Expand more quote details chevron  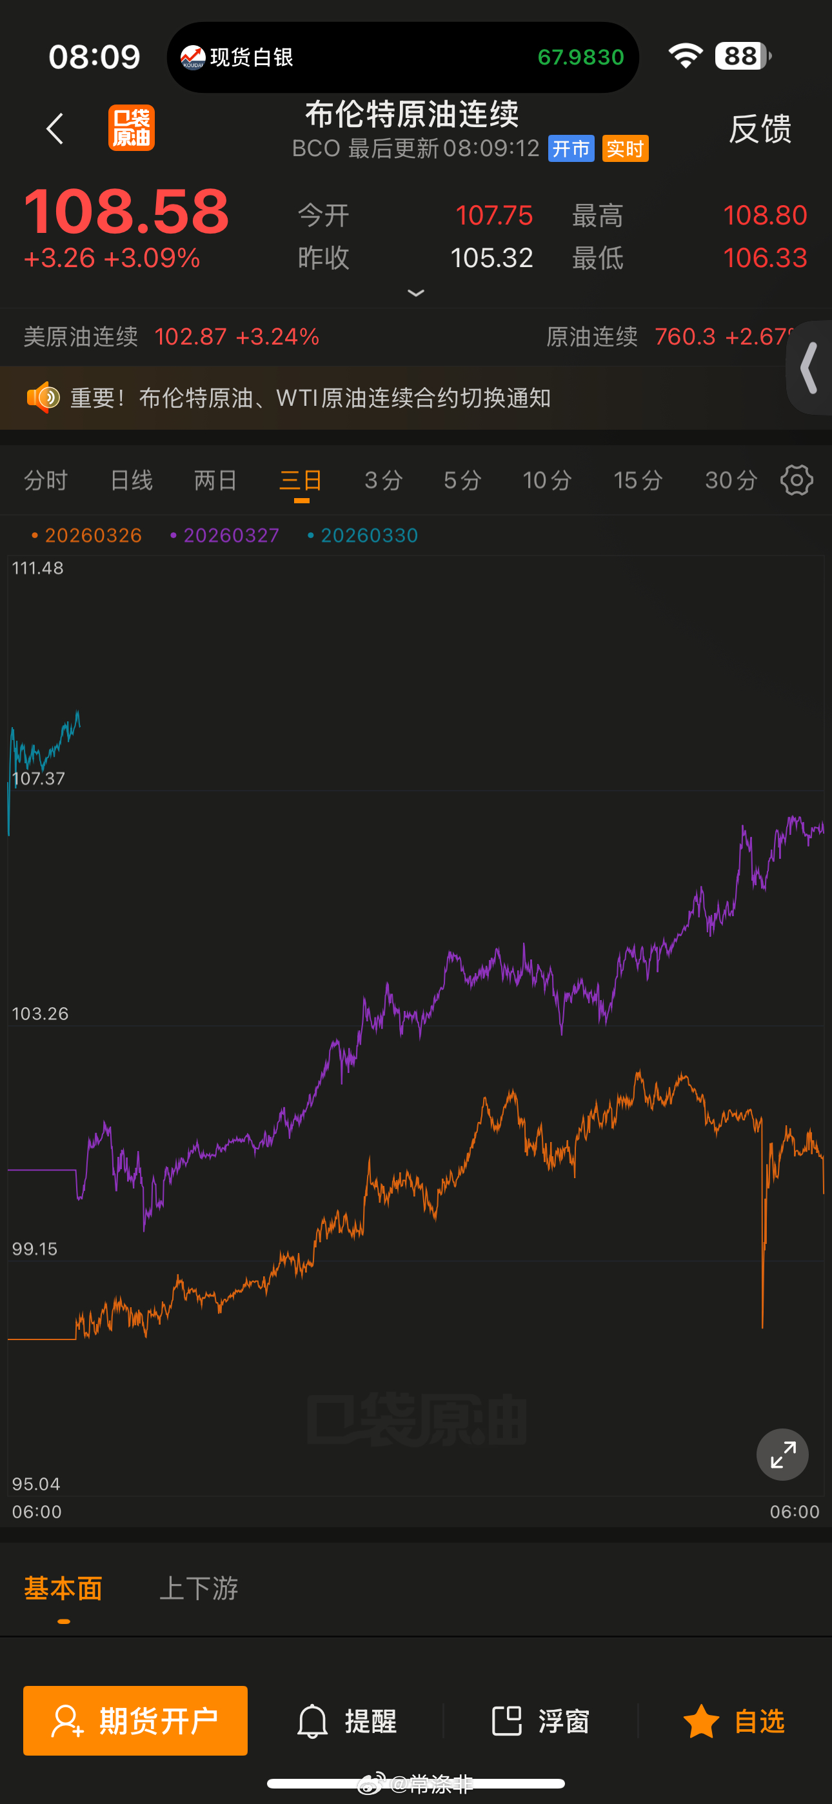[x=416, y=293]
